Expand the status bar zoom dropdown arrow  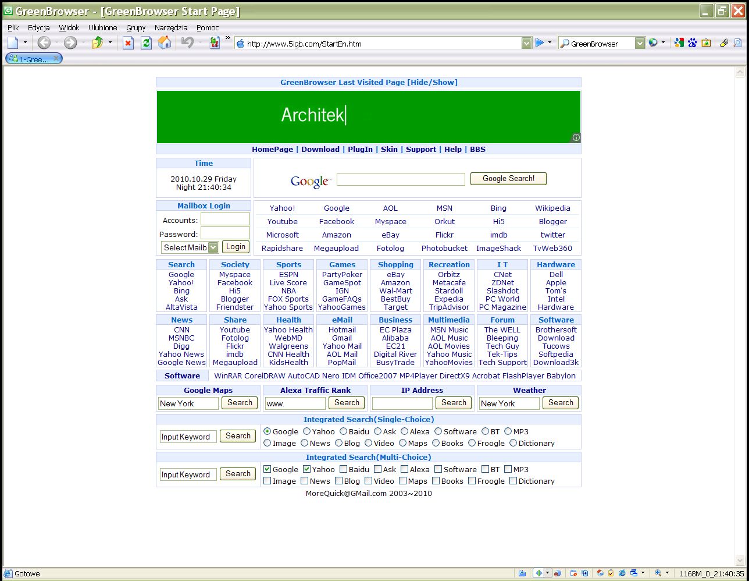667,573
